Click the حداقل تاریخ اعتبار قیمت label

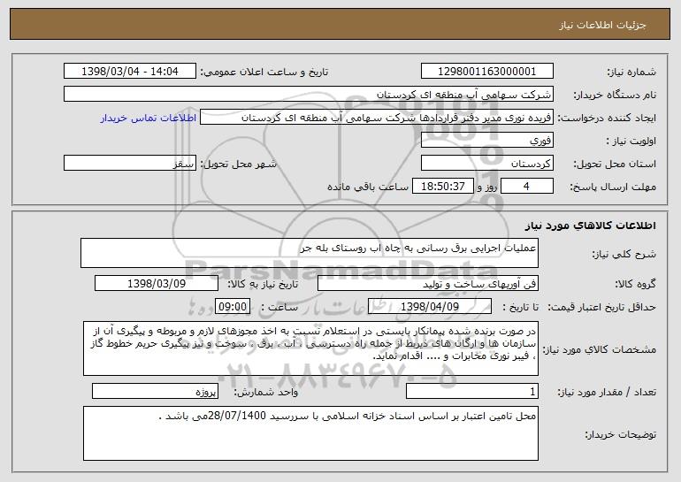[x=601, y=308]
